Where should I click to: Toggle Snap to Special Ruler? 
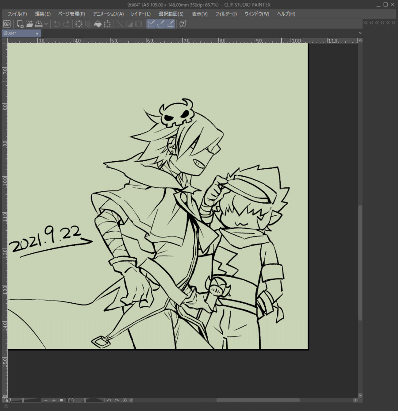pyautogui.click(x=161, y=24)
